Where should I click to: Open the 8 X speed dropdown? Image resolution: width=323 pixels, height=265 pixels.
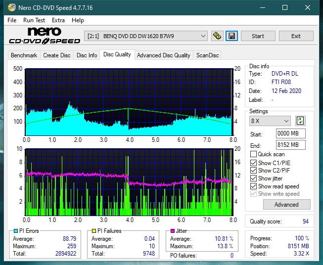[x=270, y=121]
